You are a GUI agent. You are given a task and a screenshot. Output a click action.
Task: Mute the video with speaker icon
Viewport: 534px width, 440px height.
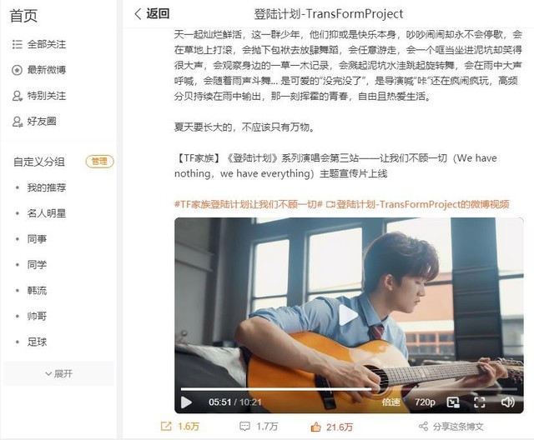(x=508, y=402)
